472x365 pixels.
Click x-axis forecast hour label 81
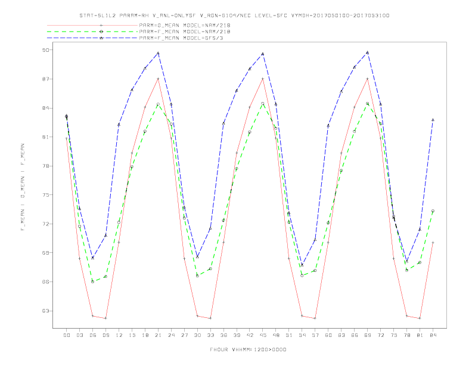coord(420,335)
